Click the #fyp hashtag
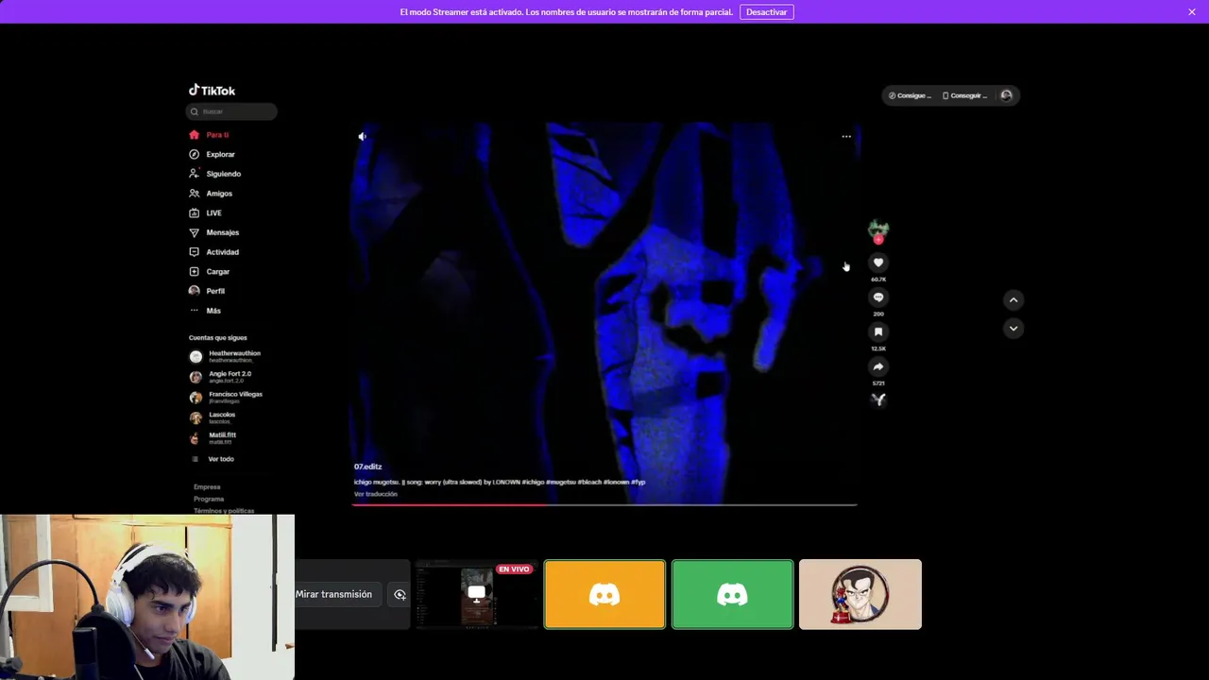This screenshot has height=680, width=1209. pos(639,483)
